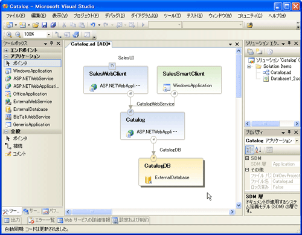Click the Save All icon
The height and width of the screenshot is (235, 302).
pyautogui.click(x=53, y=25)
